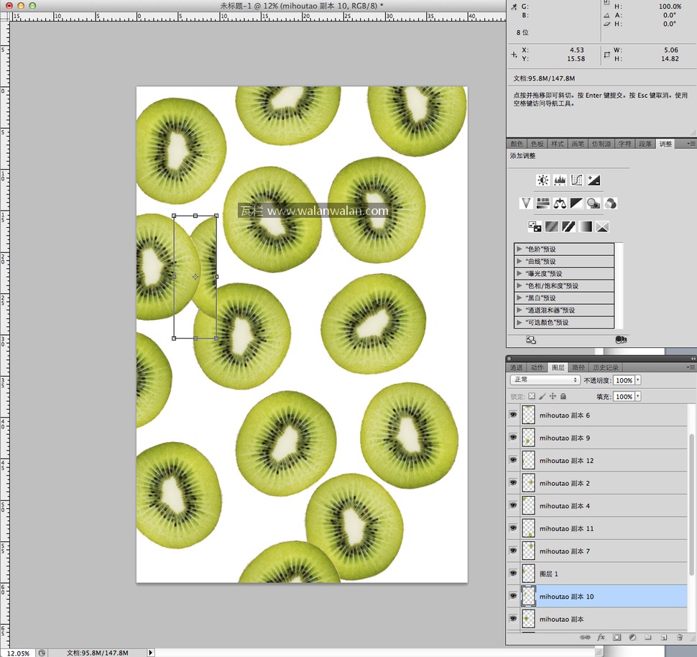Toggle lock transparent pixels icon
Viewport: 697px width, 657px height.
(x=532, y=396)
